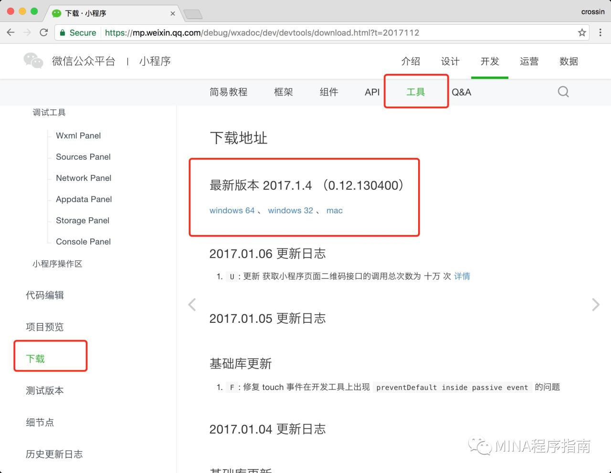
Task: Click 小程序 header text
Action: (x=155, y=61)
